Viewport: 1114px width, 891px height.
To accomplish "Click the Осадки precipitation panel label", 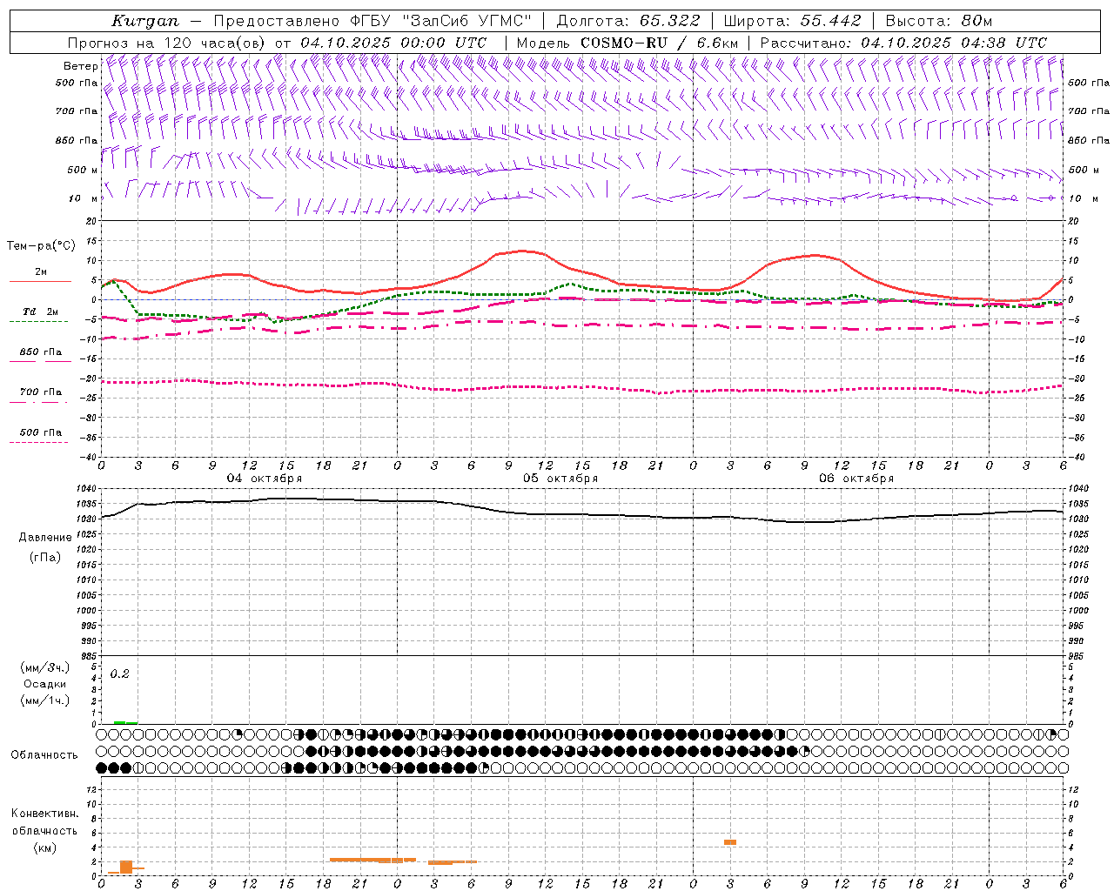I will click(46, 684).
